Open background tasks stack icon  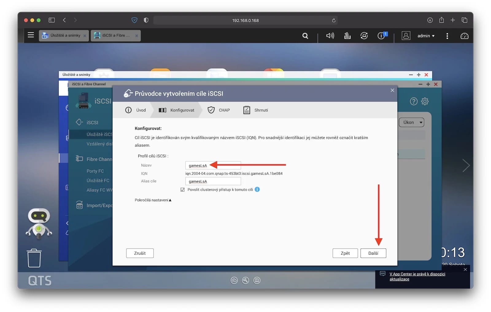347,36
